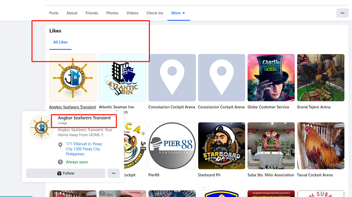352x197 pixels.
Task: Open Starboard Ph logo thumbnail
Action: [222, 146]
